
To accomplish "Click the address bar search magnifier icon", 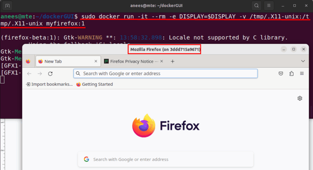I will [x=78, y=74].
